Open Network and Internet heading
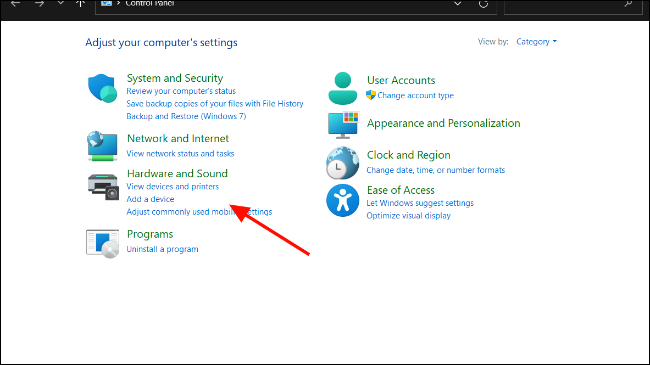This screenshot has width=650, height=365. [x=178, y=138]
